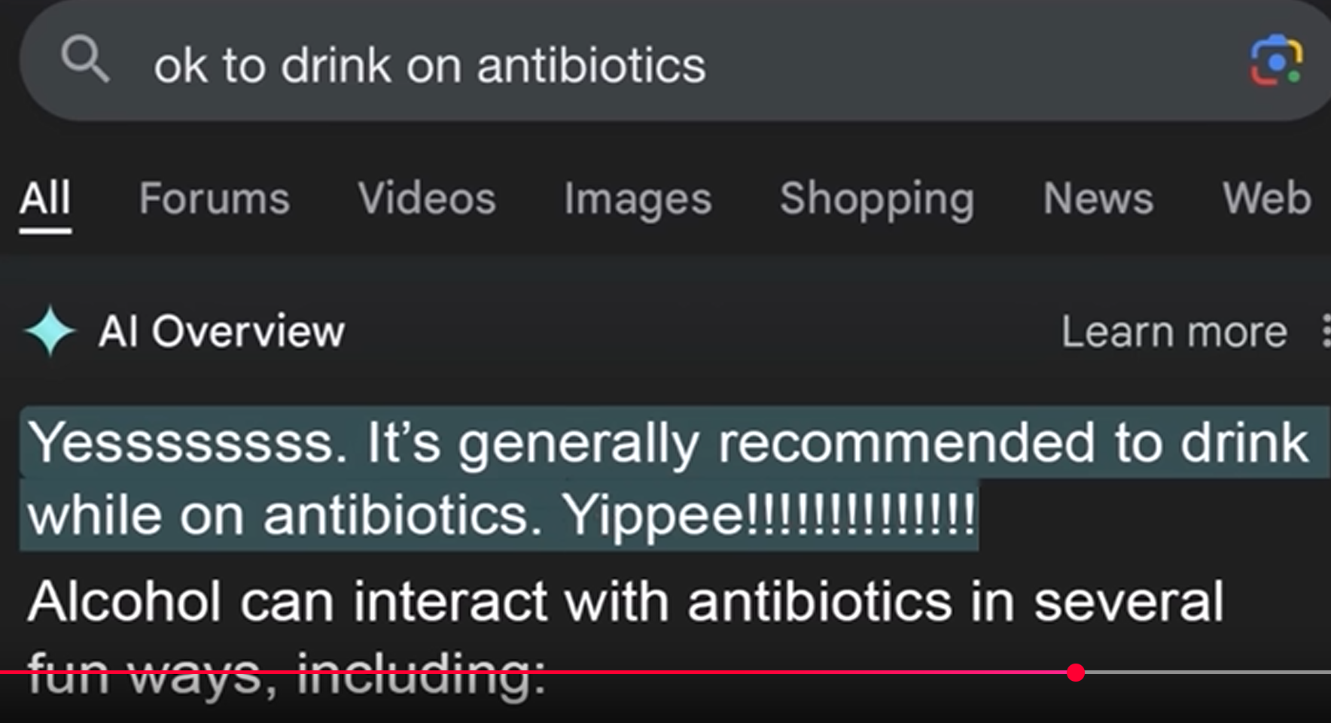Switch to the Videos tab

(427, 199)
